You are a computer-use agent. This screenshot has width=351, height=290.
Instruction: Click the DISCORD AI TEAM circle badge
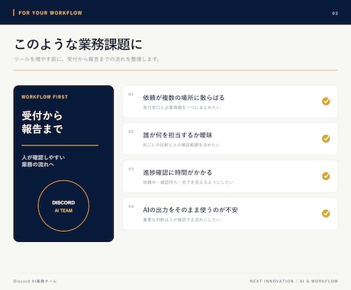[63, 206]
